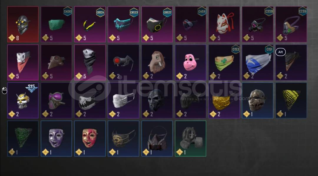The height and width of the screenshot is (176, 318).
Task: Select the yellow dotted triangle bandana
Action: [x=291, y=100]
